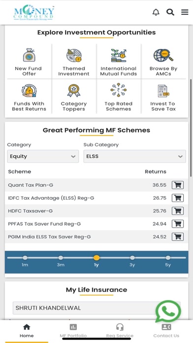
Task: Open Invest To Save Tax icon
Action: (x=163, y=91)
